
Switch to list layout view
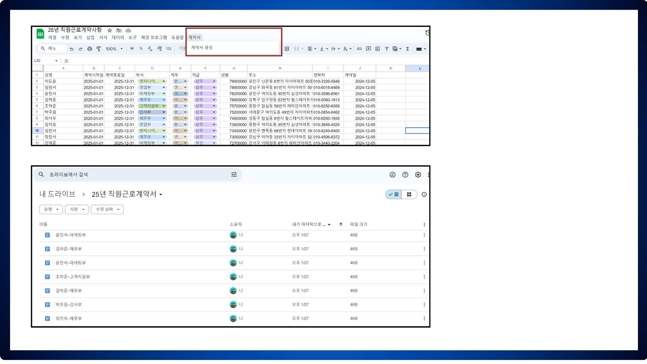coord(394,194)
